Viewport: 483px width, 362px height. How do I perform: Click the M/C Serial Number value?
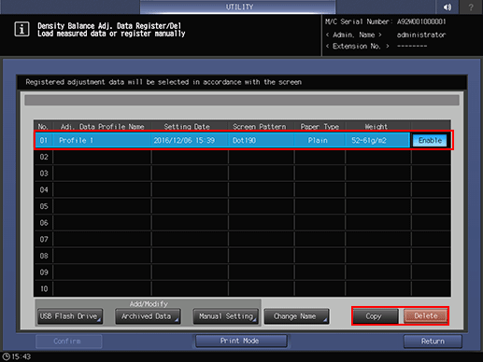pyautogui.click(x=421, y=21)
